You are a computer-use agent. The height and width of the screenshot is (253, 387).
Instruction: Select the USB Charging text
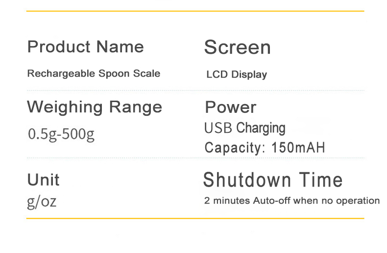coord(244,128)
